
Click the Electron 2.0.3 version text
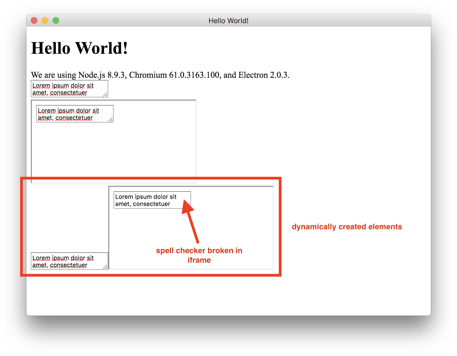coord(263,75)
